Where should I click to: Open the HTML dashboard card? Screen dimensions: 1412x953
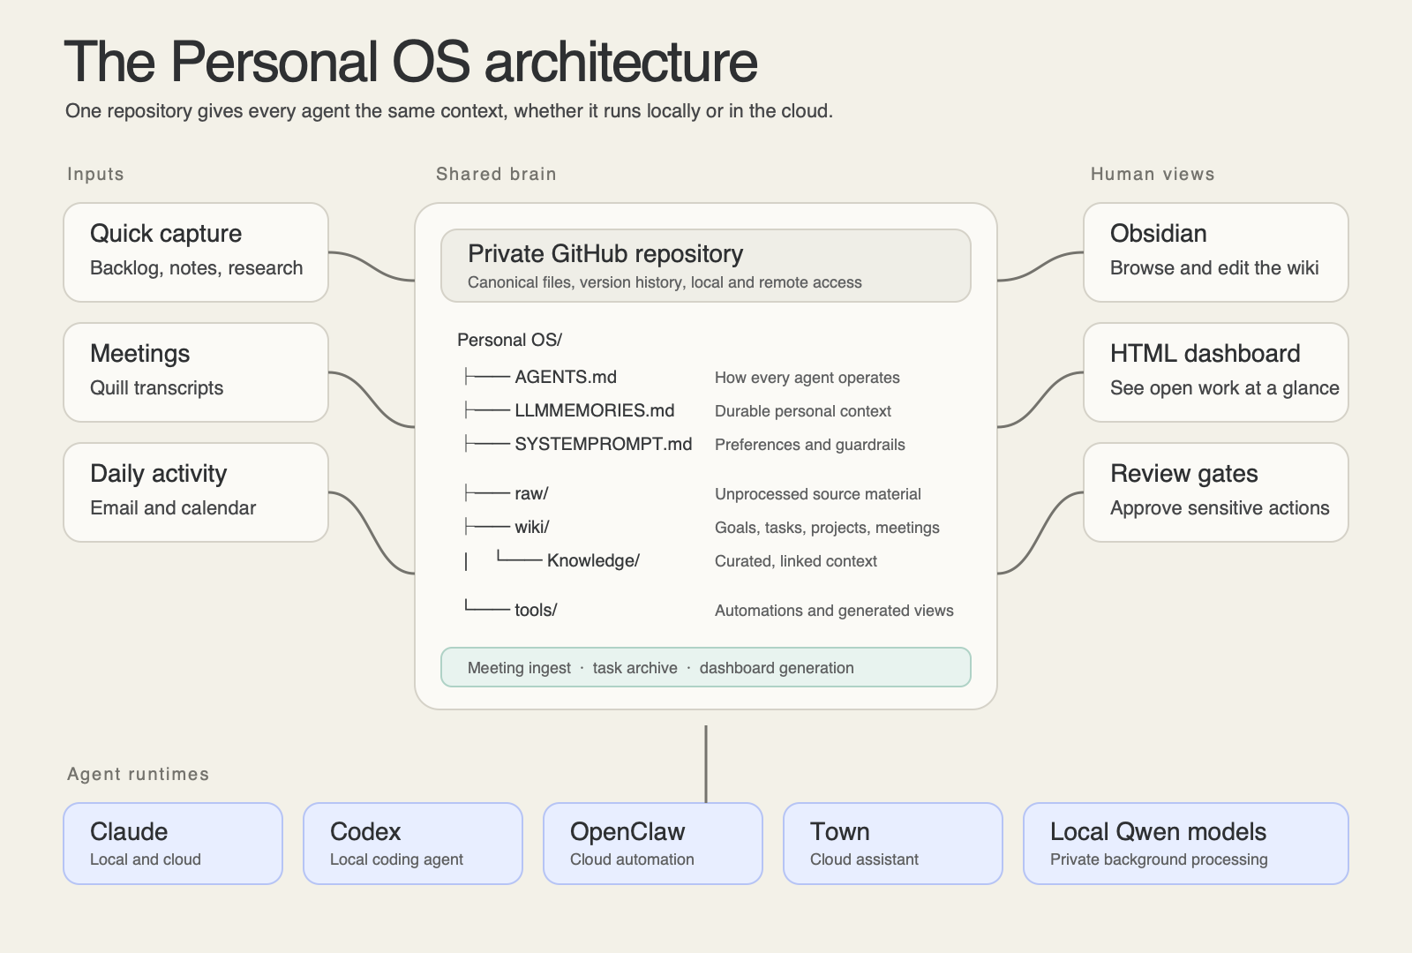pyautogui.click(x=1216, y=372)
